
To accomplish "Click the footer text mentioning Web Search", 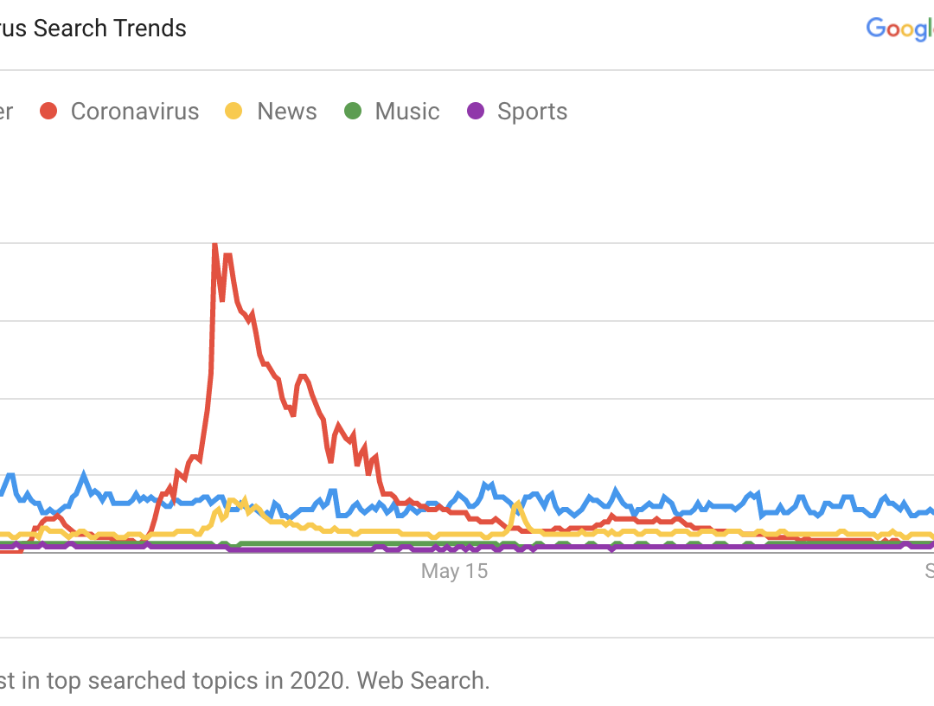I will pyautogui.click(x=245, y=681).
